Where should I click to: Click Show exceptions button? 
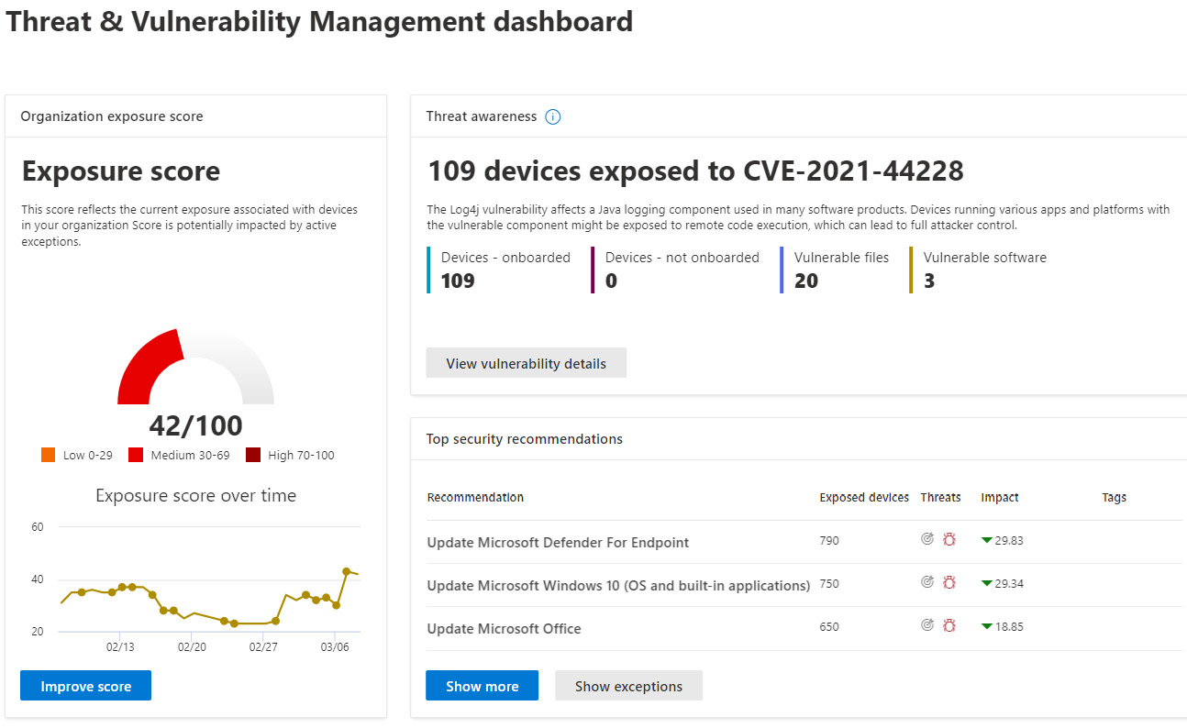(628, 686)
